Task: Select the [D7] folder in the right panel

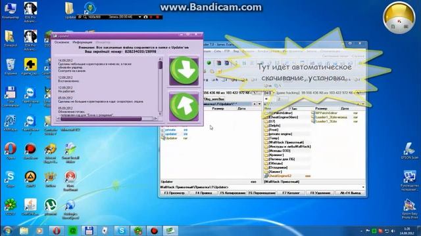Action: pyautogui.click(x=270, y=121)
